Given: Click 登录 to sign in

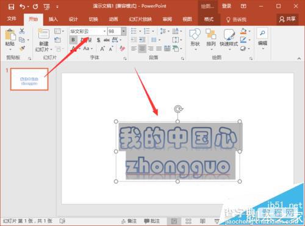Looking at the screenshot, I should pos(226,6).
